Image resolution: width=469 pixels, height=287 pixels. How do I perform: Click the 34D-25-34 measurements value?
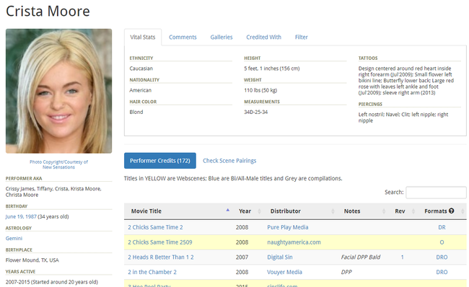click(255, 112)
